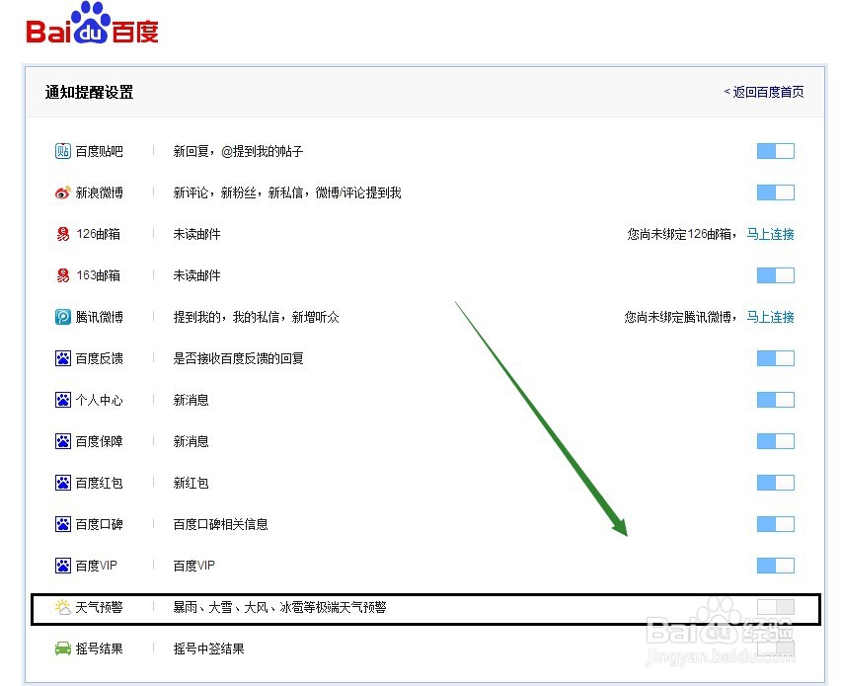Click the 天气预警 weather icon

(x=63, y=607)
